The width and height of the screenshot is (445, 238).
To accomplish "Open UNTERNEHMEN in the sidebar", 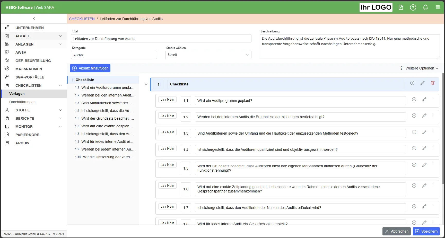I will 29,28.
